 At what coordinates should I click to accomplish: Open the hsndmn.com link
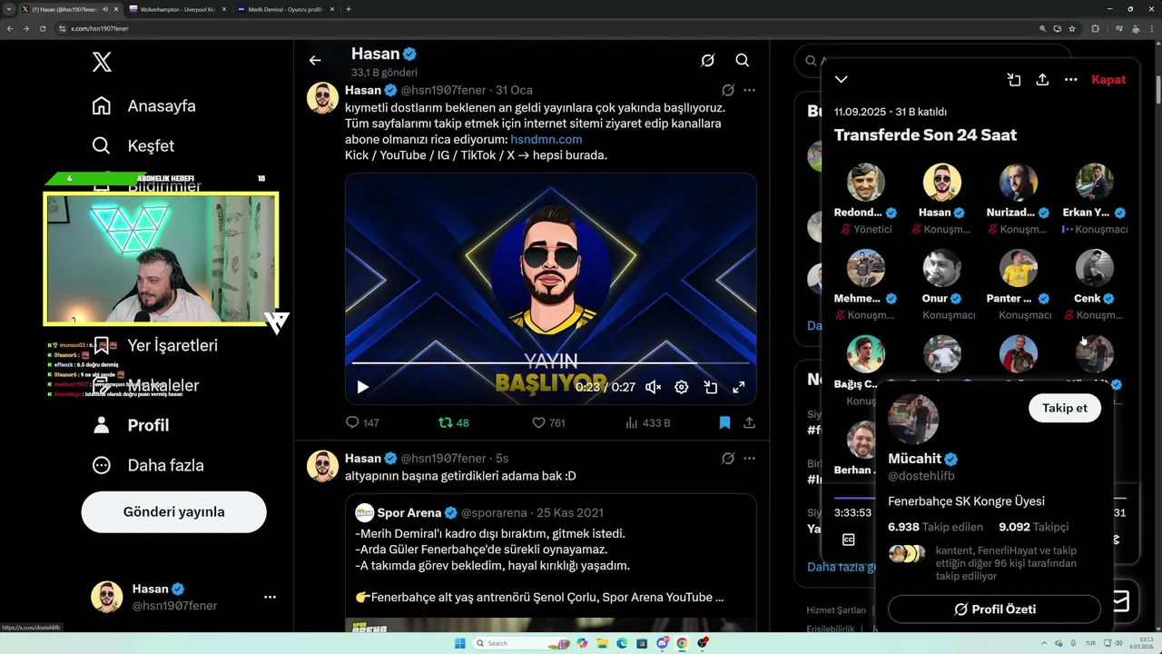(x=547, y=139)
